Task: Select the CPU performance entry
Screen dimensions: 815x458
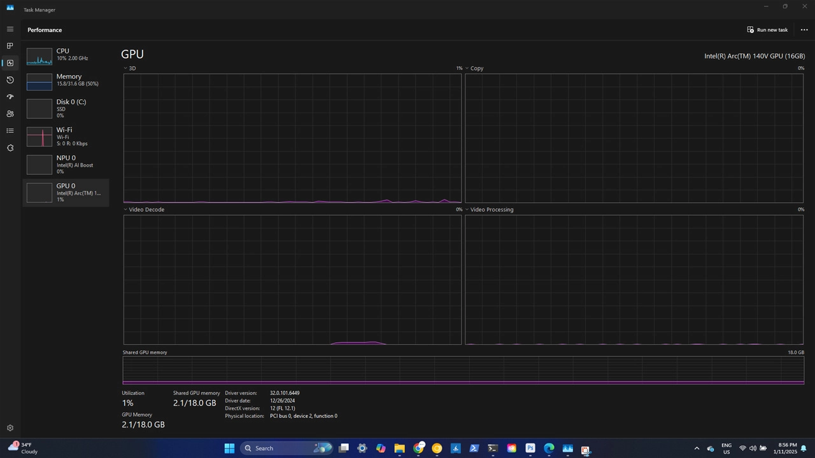Action: pyautogui.click(x=66, y=55)
